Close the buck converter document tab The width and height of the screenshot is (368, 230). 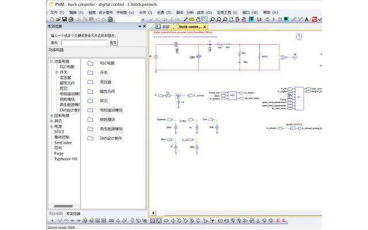tap(205, 27)
